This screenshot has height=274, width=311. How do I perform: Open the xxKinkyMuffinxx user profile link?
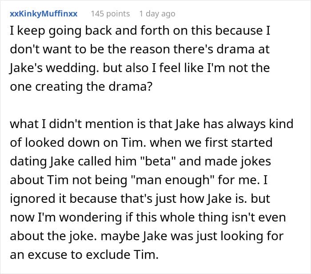[44, 14]
